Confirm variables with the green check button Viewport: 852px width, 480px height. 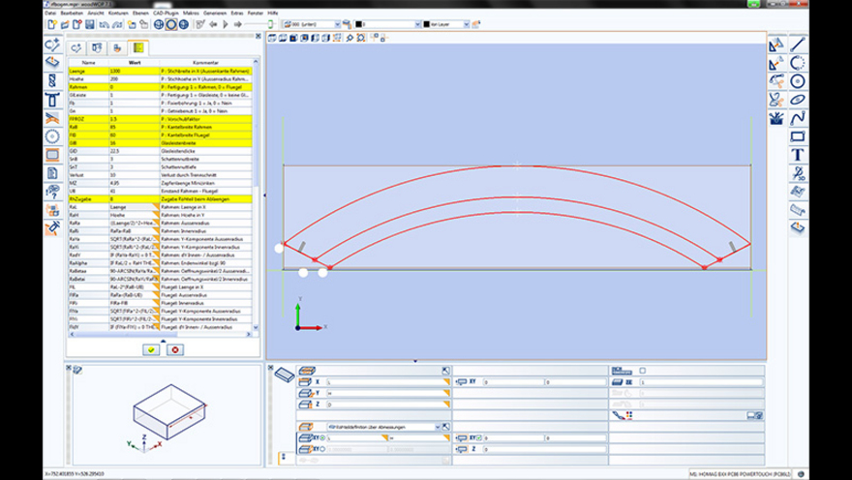[x=151, y=350]
